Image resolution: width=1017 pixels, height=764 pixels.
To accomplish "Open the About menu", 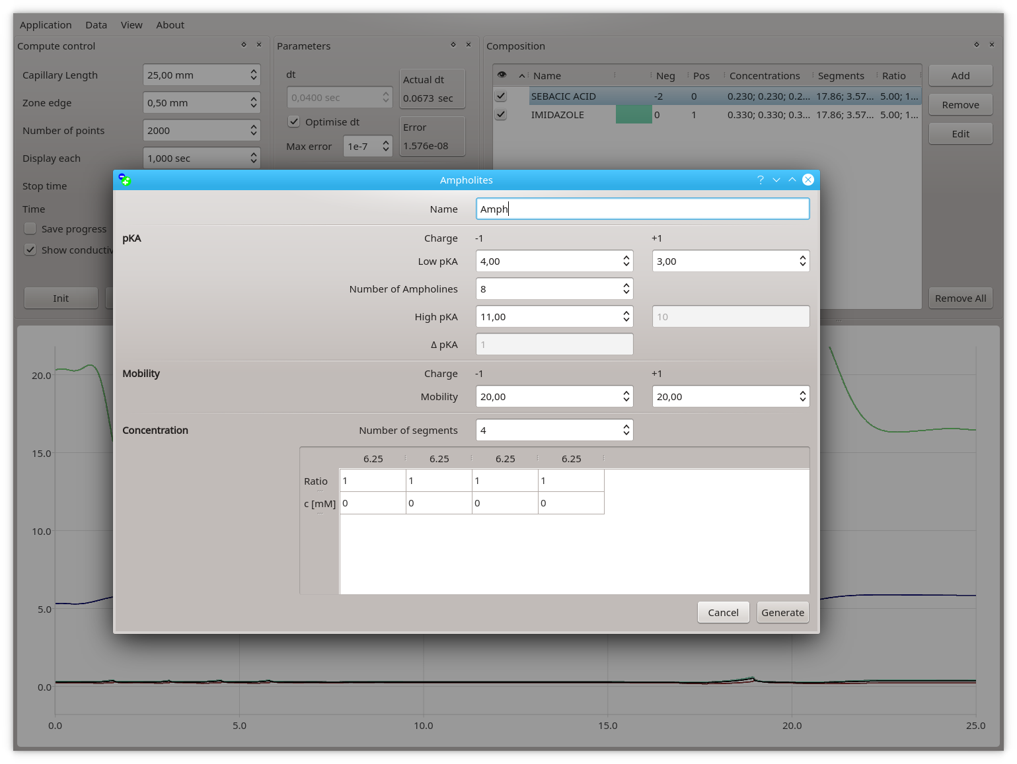I will (170, 24).
